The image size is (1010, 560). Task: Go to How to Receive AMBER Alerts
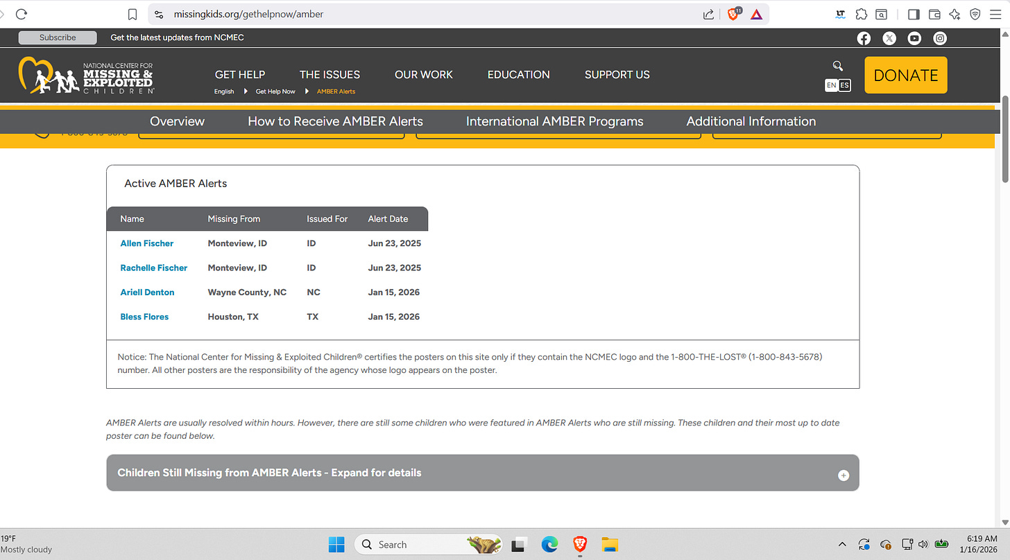pos(336,121)
